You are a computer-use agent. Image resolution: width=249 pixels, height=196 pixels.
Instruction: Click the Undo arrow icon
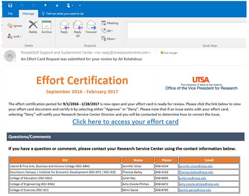tap(22, 5)
